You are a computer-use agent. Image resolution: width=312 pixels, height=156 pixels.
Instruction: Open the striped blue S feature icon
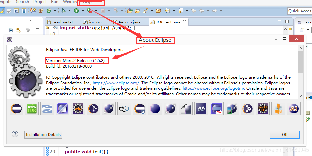coord(47,109)
